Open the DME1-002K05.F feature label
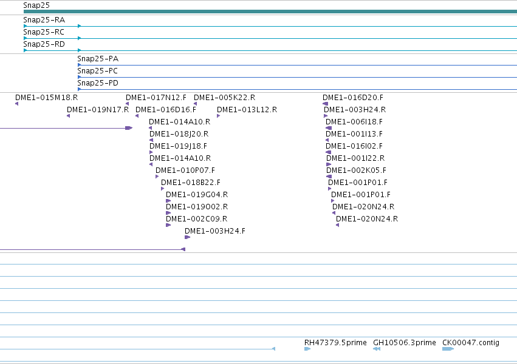The width and height of the screenshot is (517, 364). (x=356, y=170)
